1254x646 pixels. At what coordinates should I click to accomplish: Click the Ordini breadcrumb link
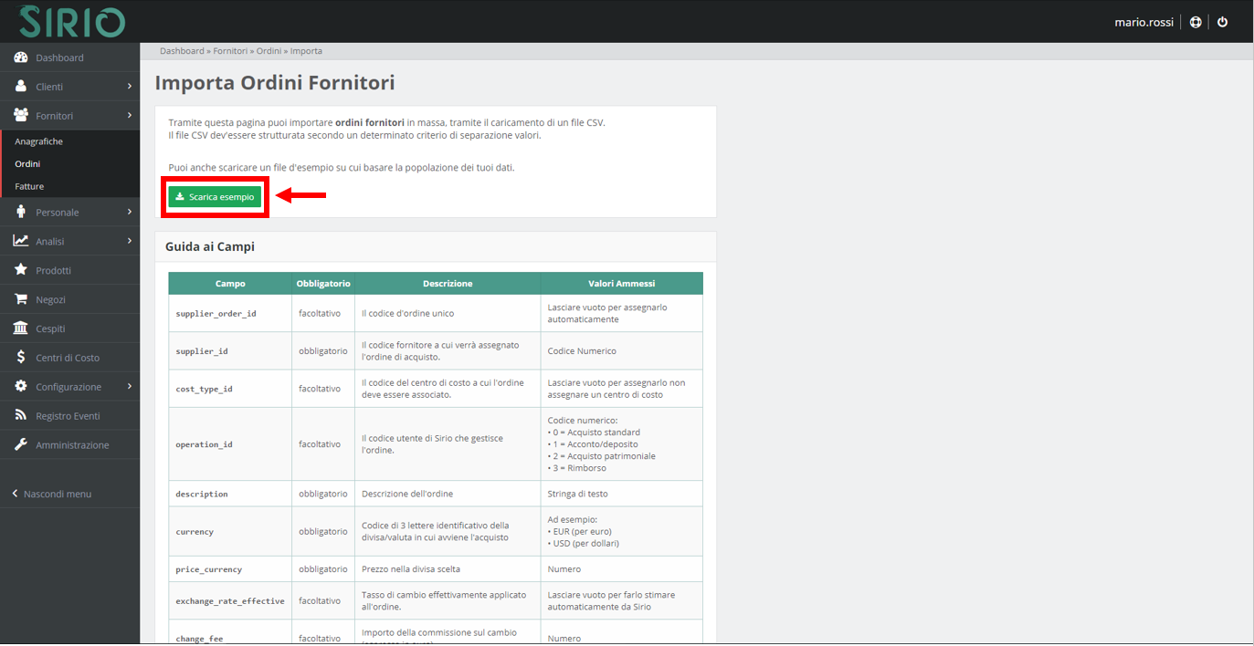268,51
